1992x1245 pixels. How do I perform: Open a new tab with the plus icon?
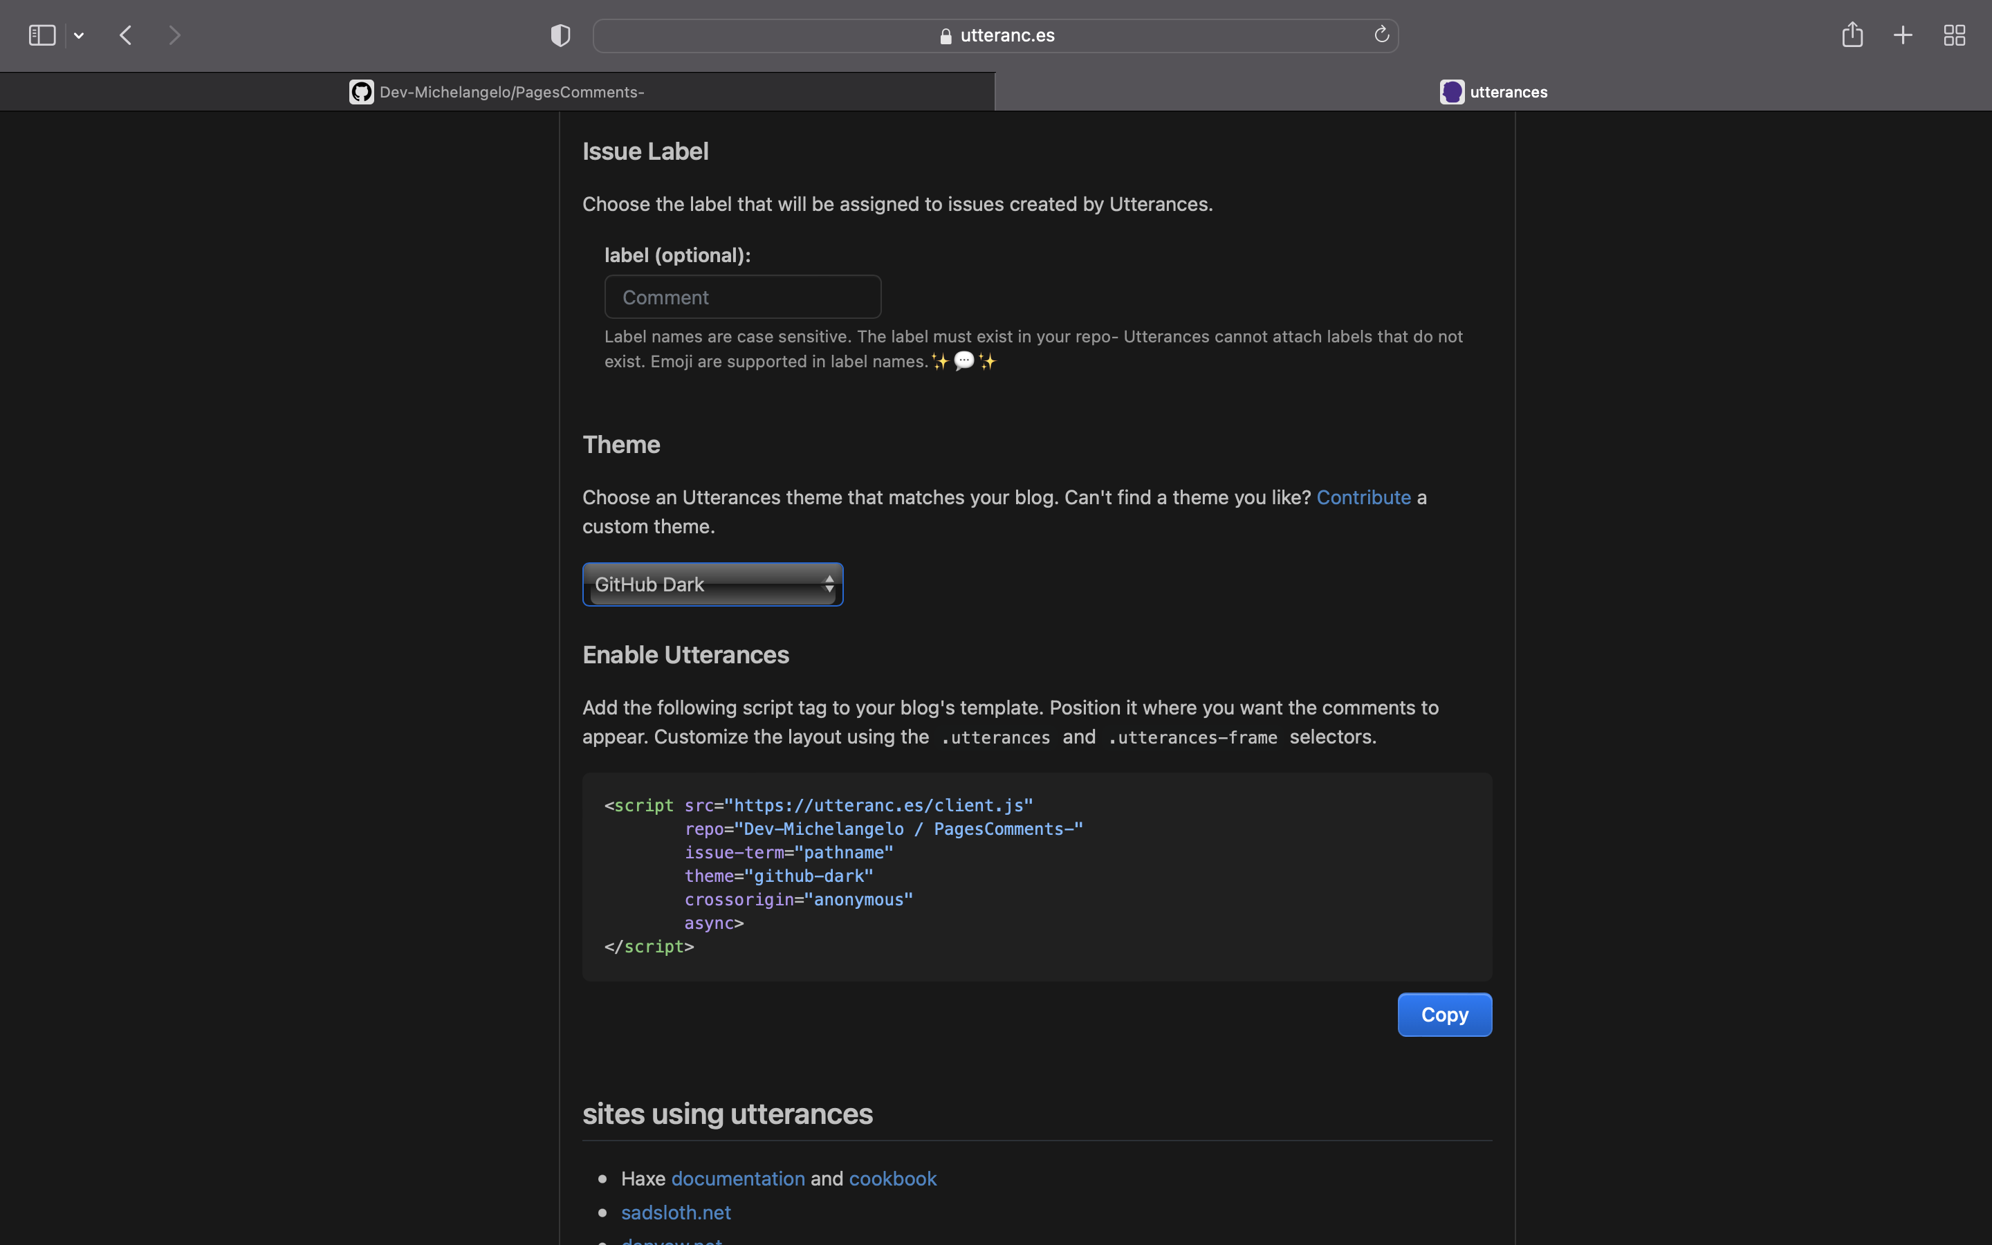(1902, 35)
